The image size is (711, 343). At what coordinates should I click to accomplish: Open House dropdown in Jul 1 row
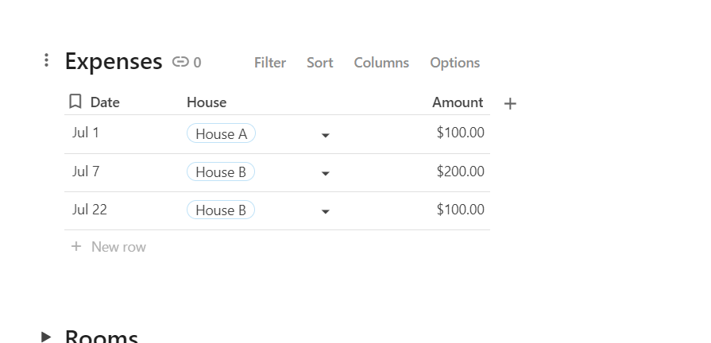pos(325,135)
